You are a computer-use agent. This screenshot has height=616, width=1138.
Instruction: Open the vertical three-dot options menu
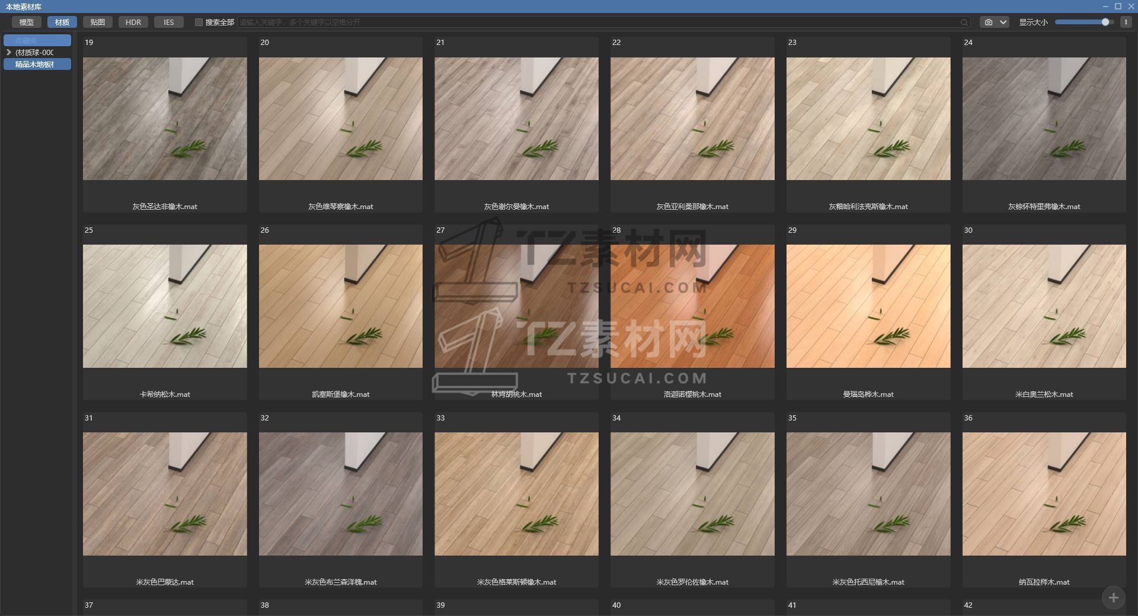point(1126,23)
